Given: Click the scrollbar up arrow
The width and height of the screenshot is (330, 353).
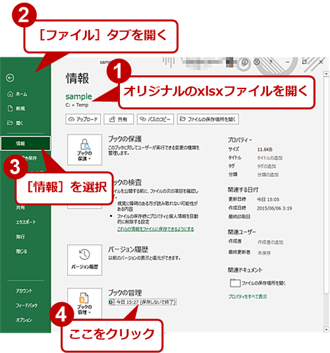Looking at the screenshot, I should click(327, 74).
